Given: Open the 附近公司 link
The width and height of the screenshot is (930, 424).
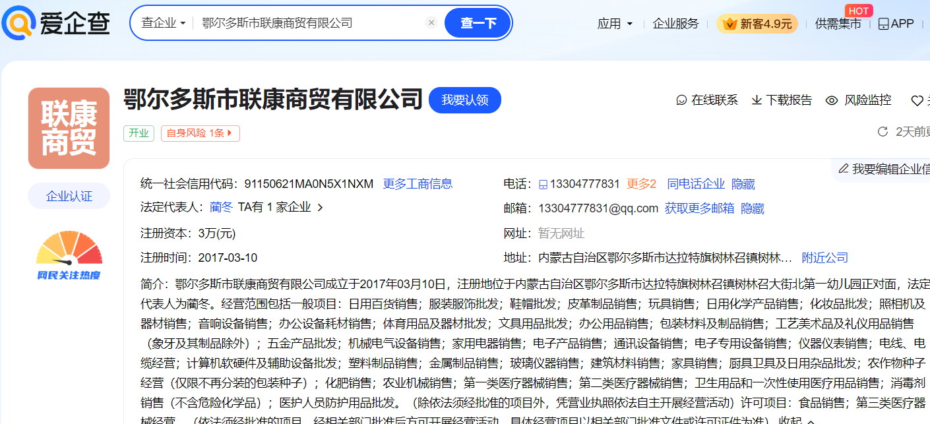Looking at the screenshot, I should pyautogui.click(x=825, y=258).
